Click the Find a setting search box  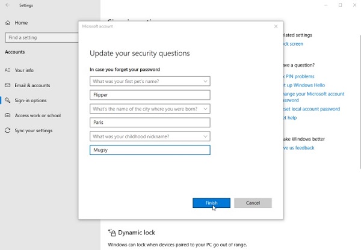[42, 37]
